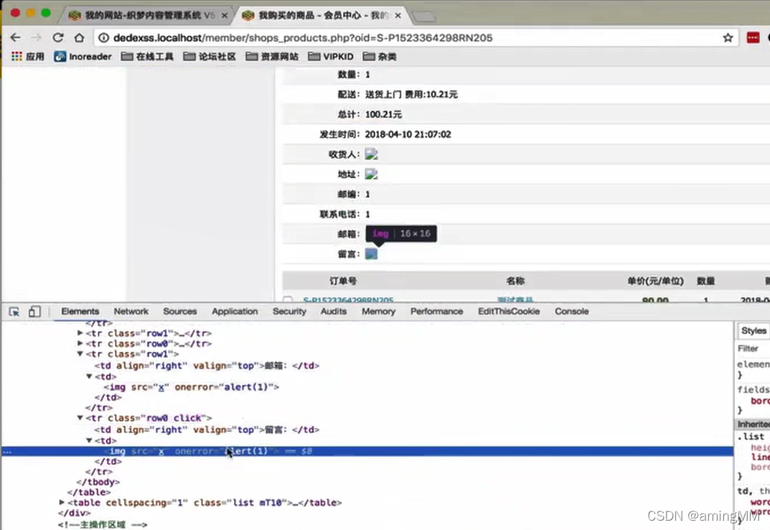
Task: Click the browser forward arrow
Action: click(x=37, y=37)
